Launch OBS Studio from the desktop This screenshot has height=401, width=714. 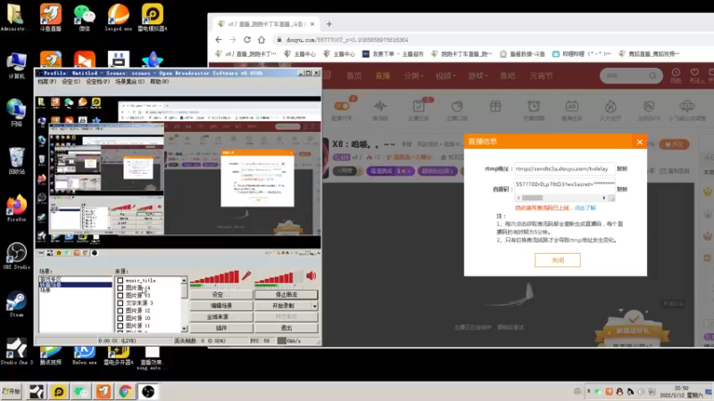(16, 256)
